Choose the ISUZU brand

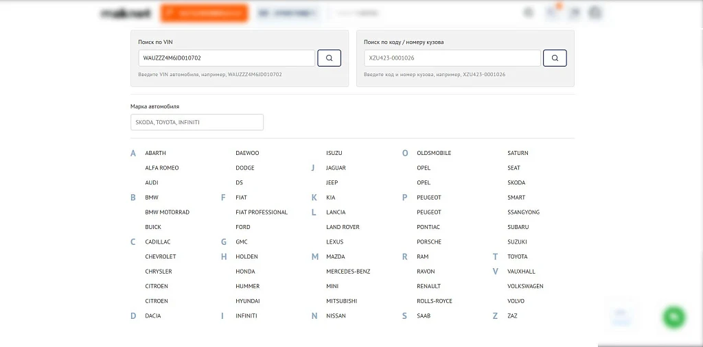334,153
